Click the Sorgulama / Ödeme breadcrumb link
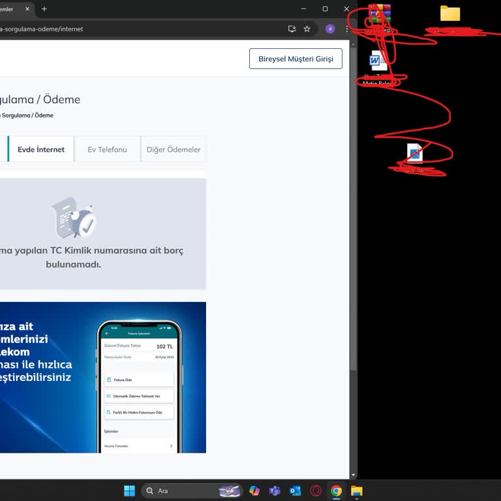501x501 pixels. point(28,115)
